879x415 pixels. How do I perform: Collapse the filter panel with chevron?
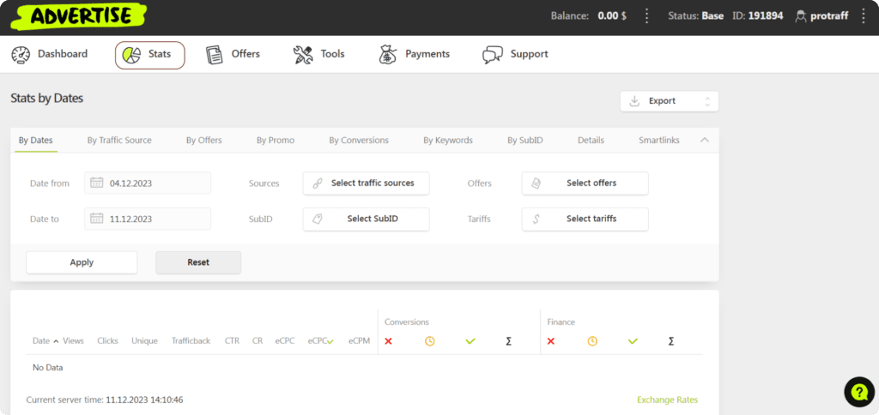(705, 140)
